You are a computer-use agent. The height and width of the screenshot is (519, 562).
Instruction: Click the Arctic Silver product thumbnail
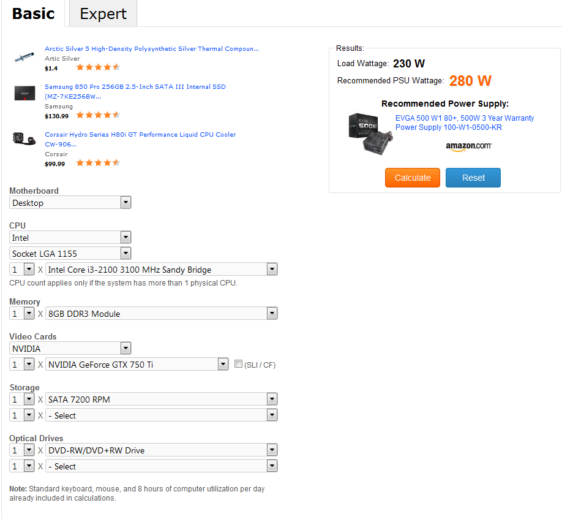coord(24,58)
